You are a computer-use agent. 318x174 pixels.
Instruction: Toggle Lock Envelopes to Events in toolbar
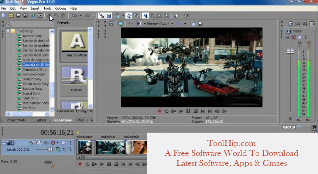point(129,16)
